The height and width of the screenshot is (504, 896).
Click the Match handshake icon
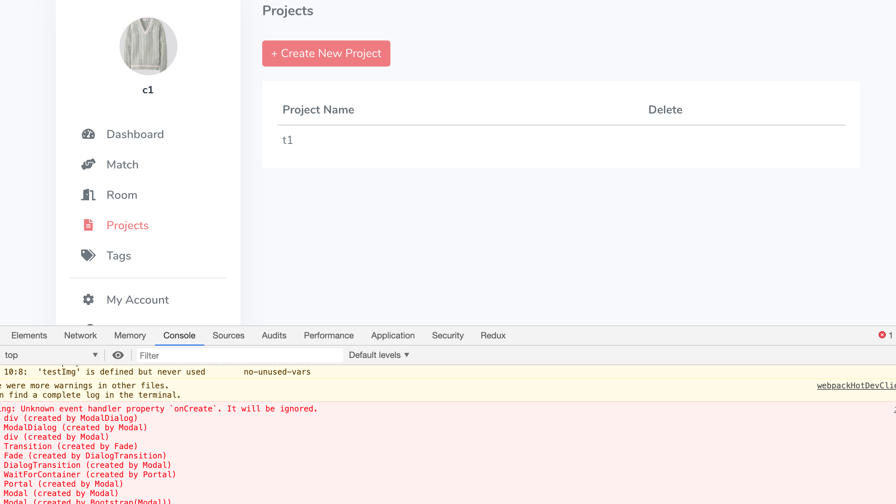(x=88, y=165)
